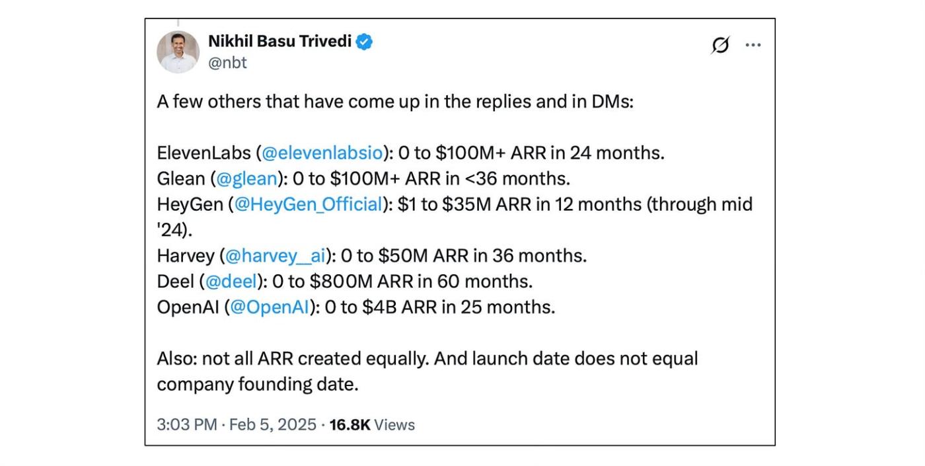Viewport: 925px width, 466px height.
Task: Go to the @HeyGen_Official profile mention
Action: tap(309, 204)
